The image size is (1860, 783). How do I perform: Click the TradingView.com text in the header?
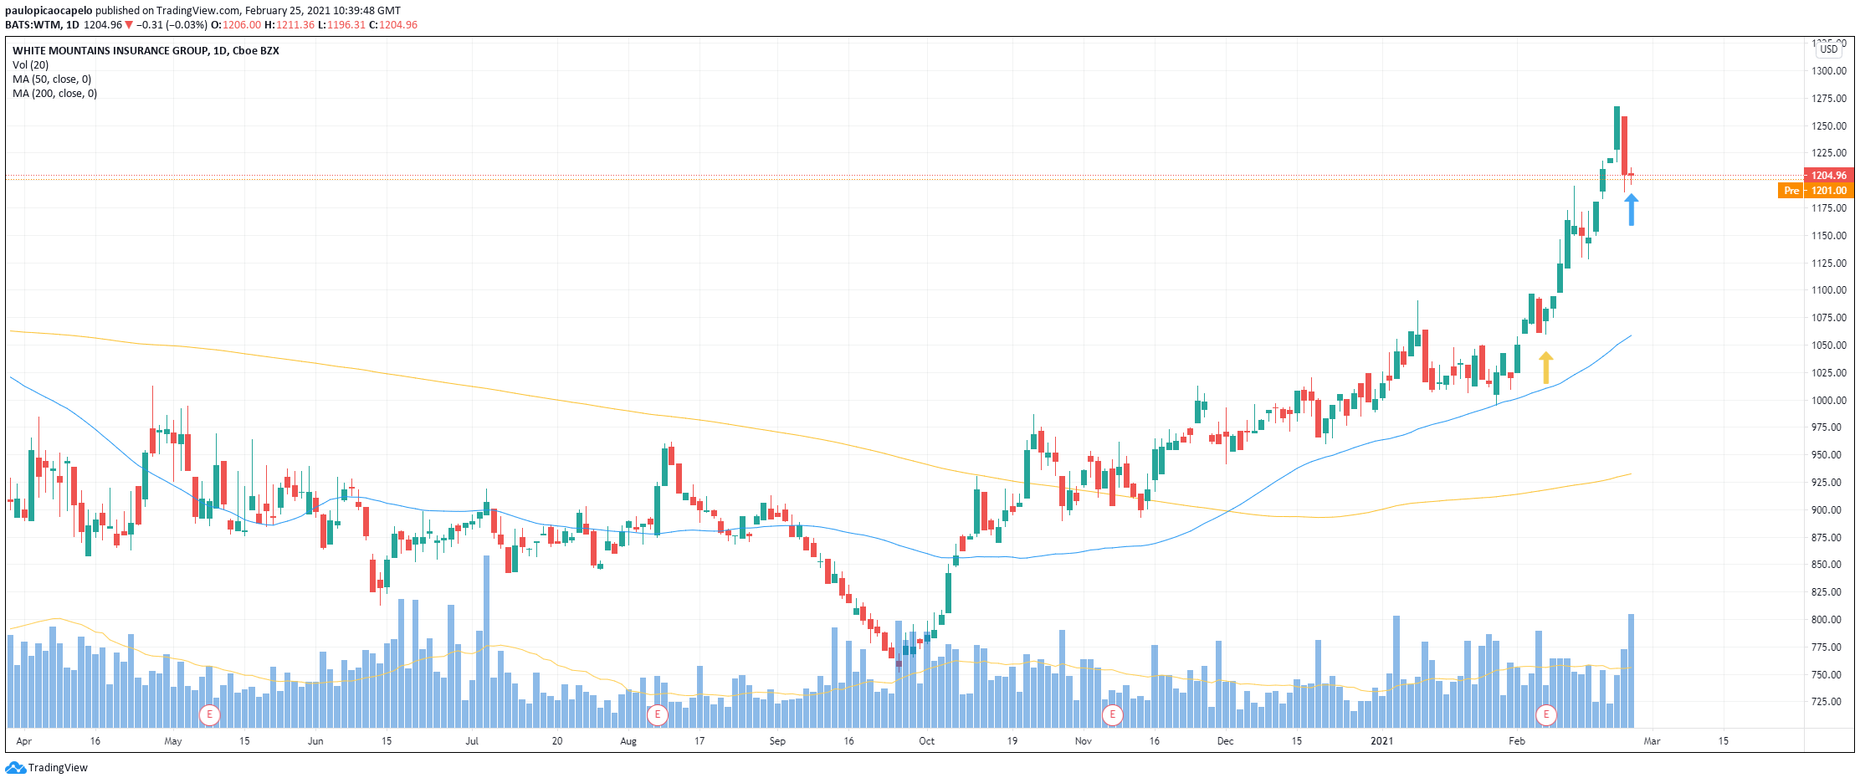[198, 11]
